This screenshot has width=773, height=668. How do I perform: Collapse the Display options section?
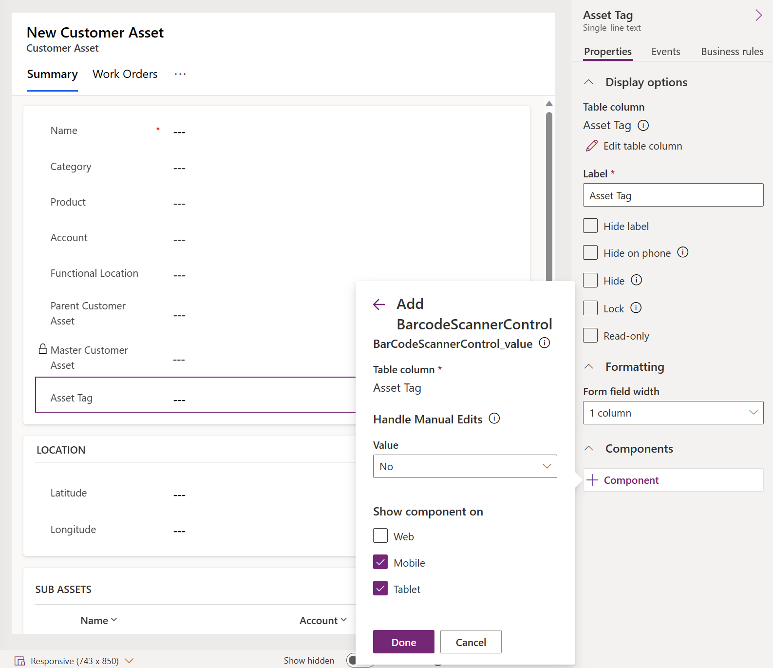[589, 82]
